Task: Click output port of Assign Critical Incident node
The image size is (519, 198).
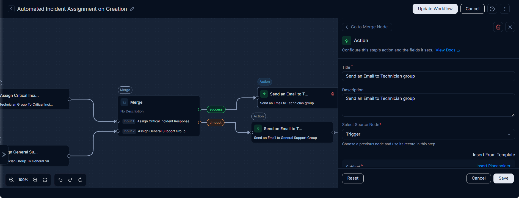Action: 69,99
